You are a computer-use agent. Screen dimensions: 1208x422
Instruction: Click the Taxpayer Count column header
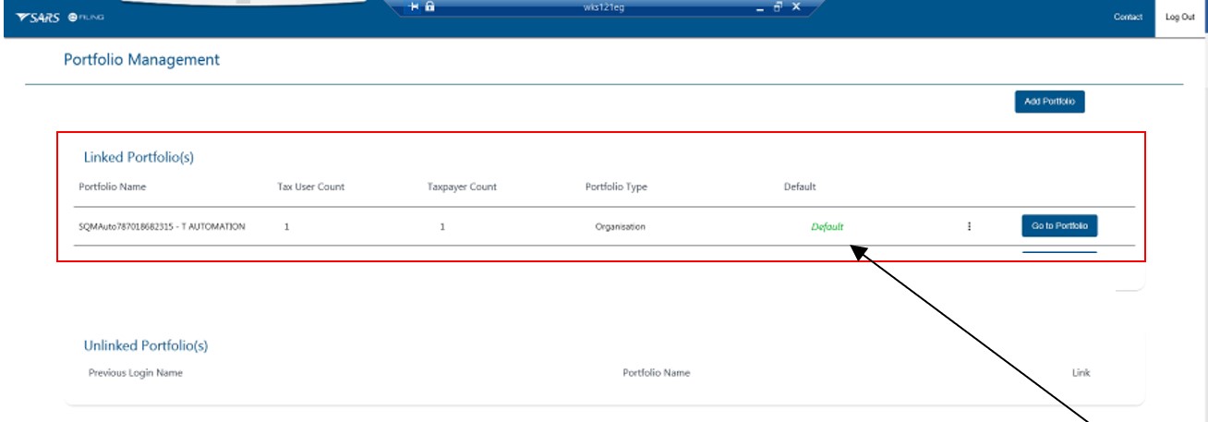[462, 187]
